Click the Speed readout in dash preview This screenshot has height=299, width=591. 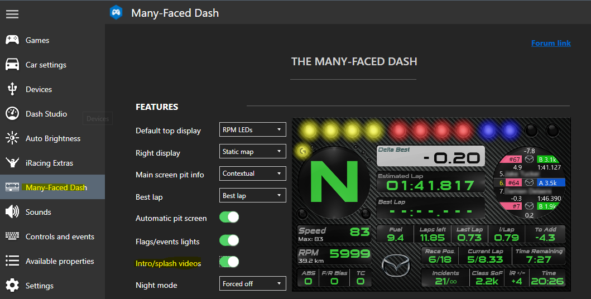(334, 234)
